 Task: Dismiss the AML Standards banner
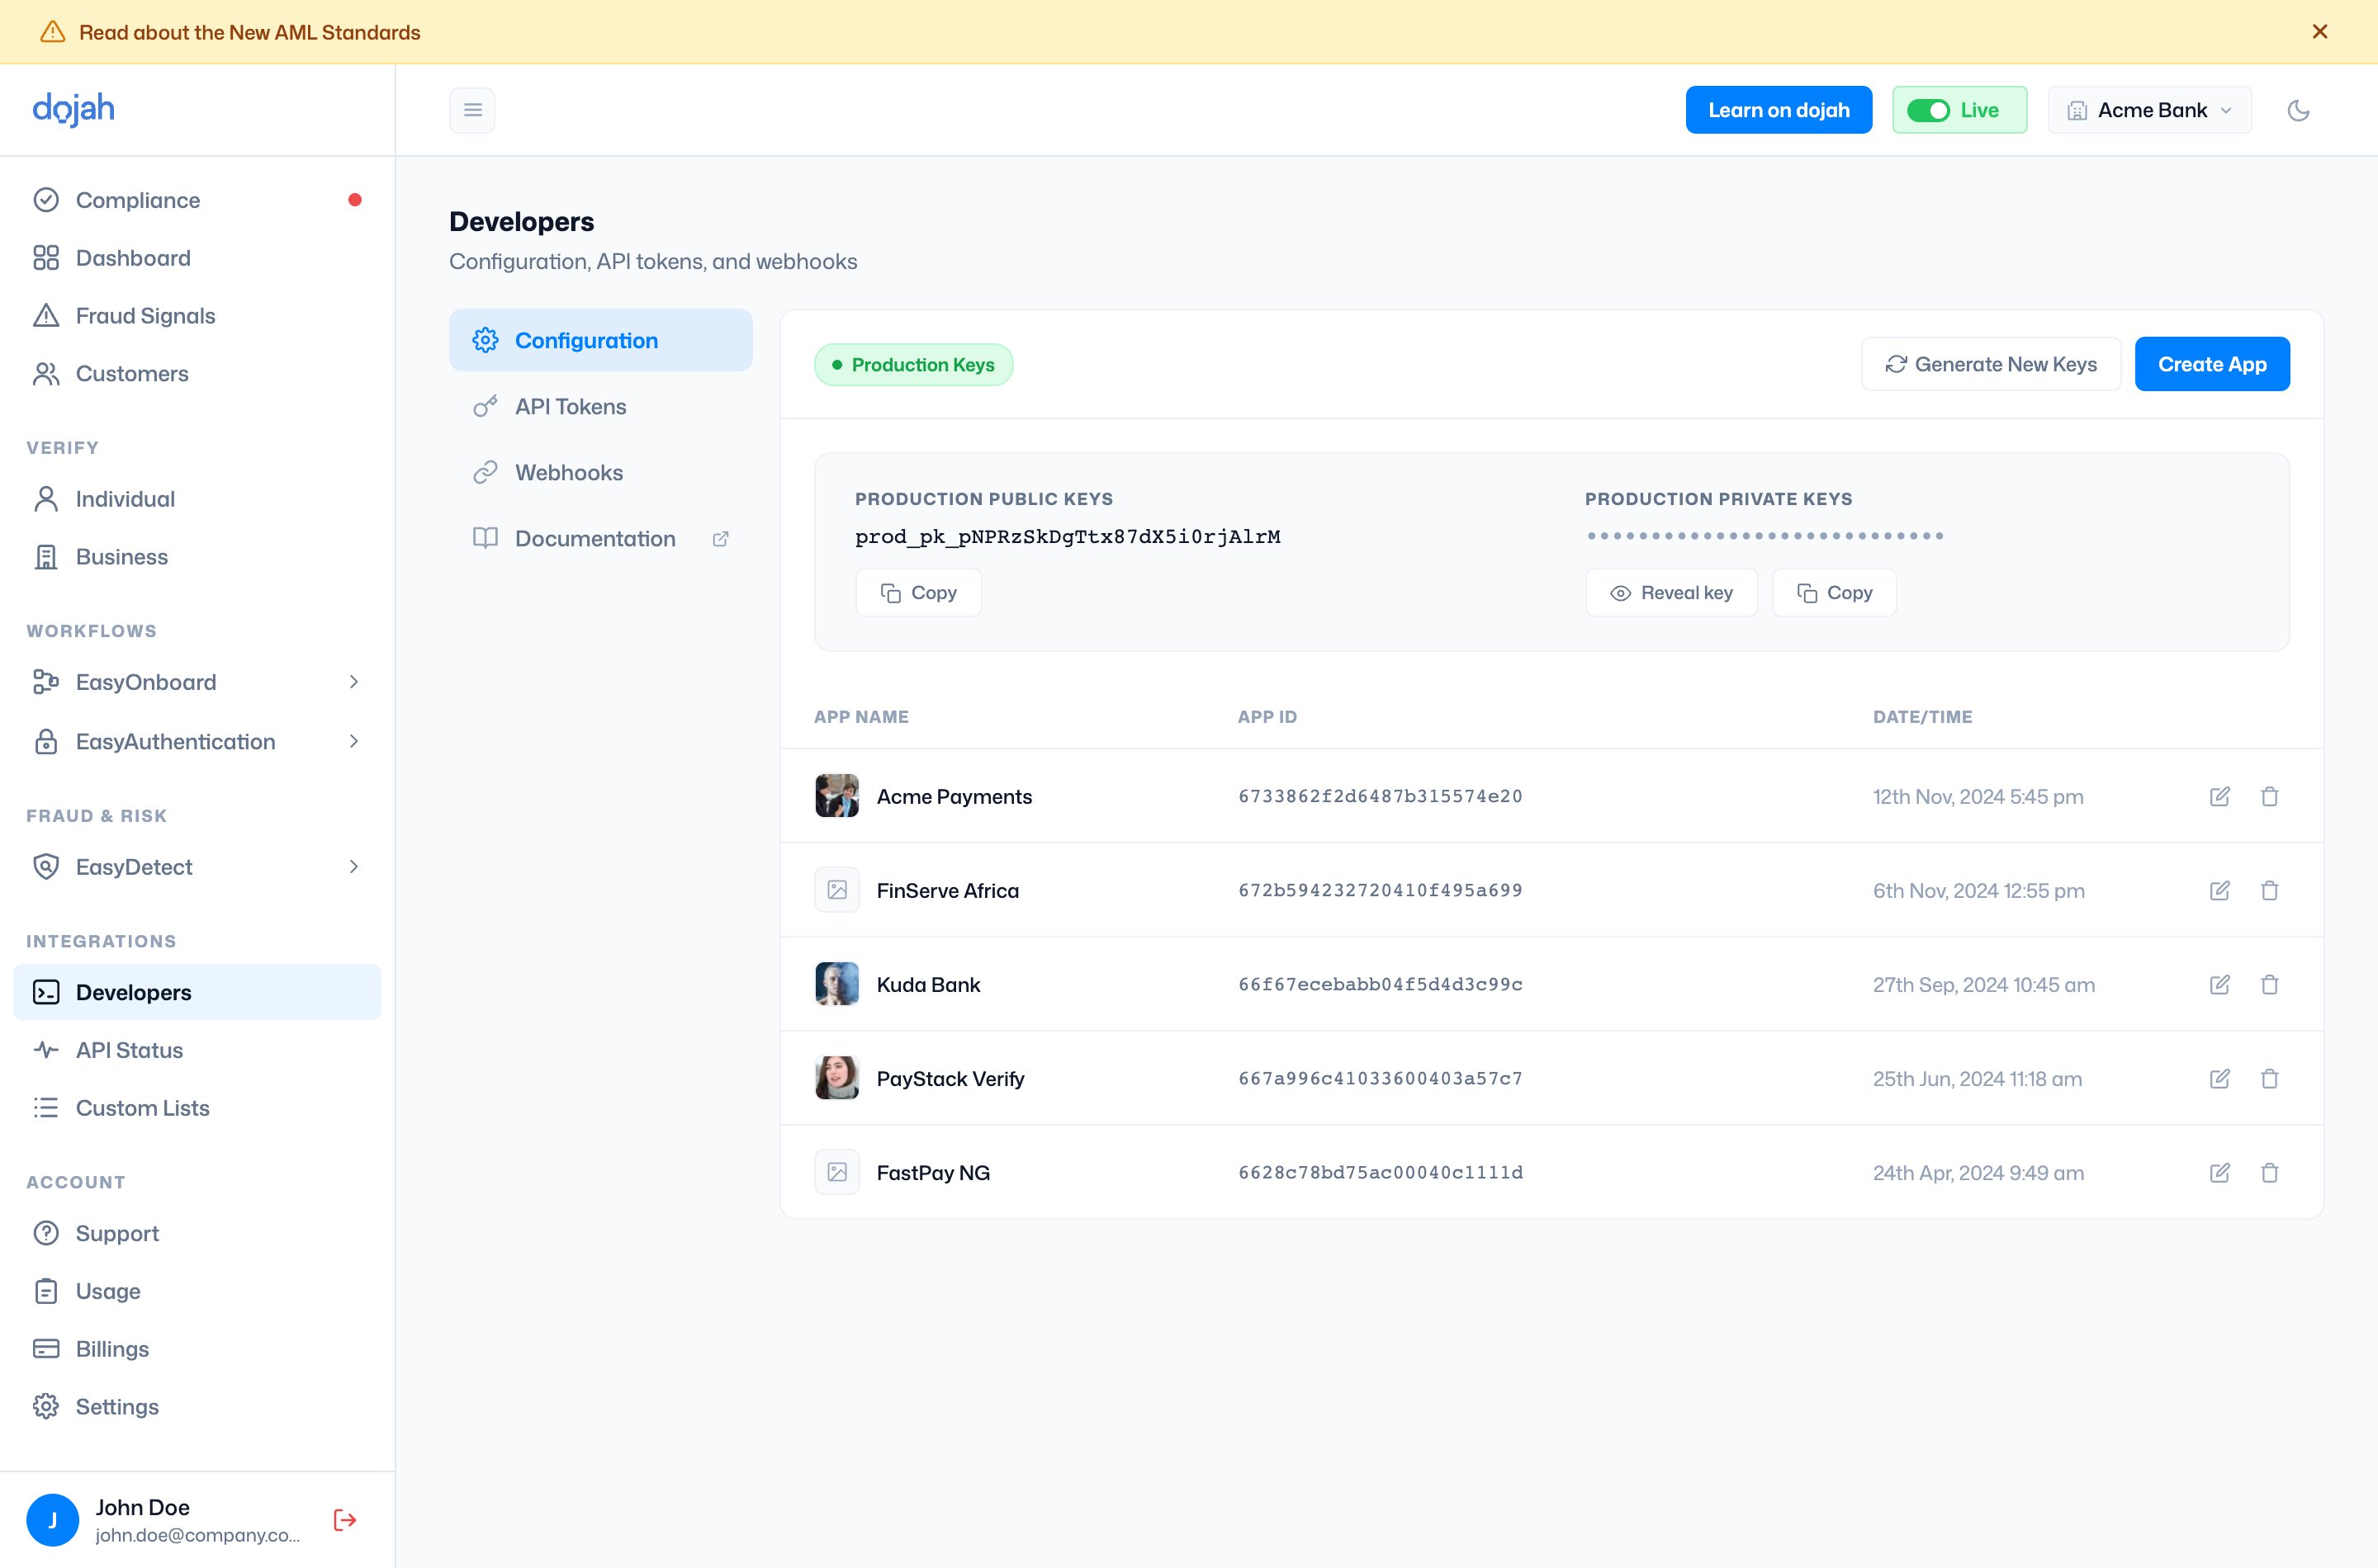pyautogui.click(x=2320, y=32)
